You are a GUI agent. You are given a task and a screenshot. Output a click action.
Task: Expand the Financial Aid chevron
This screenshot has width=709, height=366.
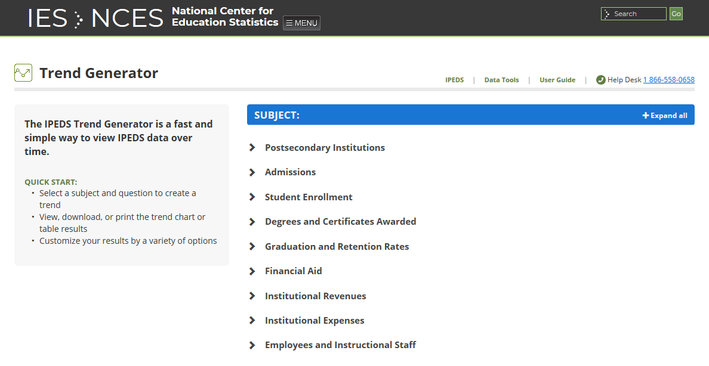point(252,271)
